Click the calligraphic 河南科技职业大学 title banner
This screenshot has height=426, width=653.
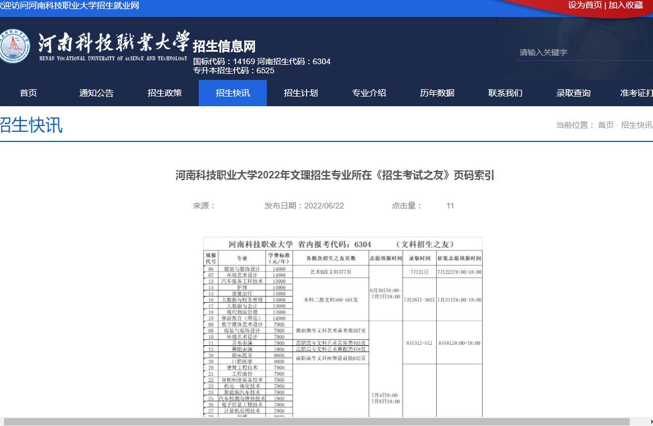click(113, 45)
